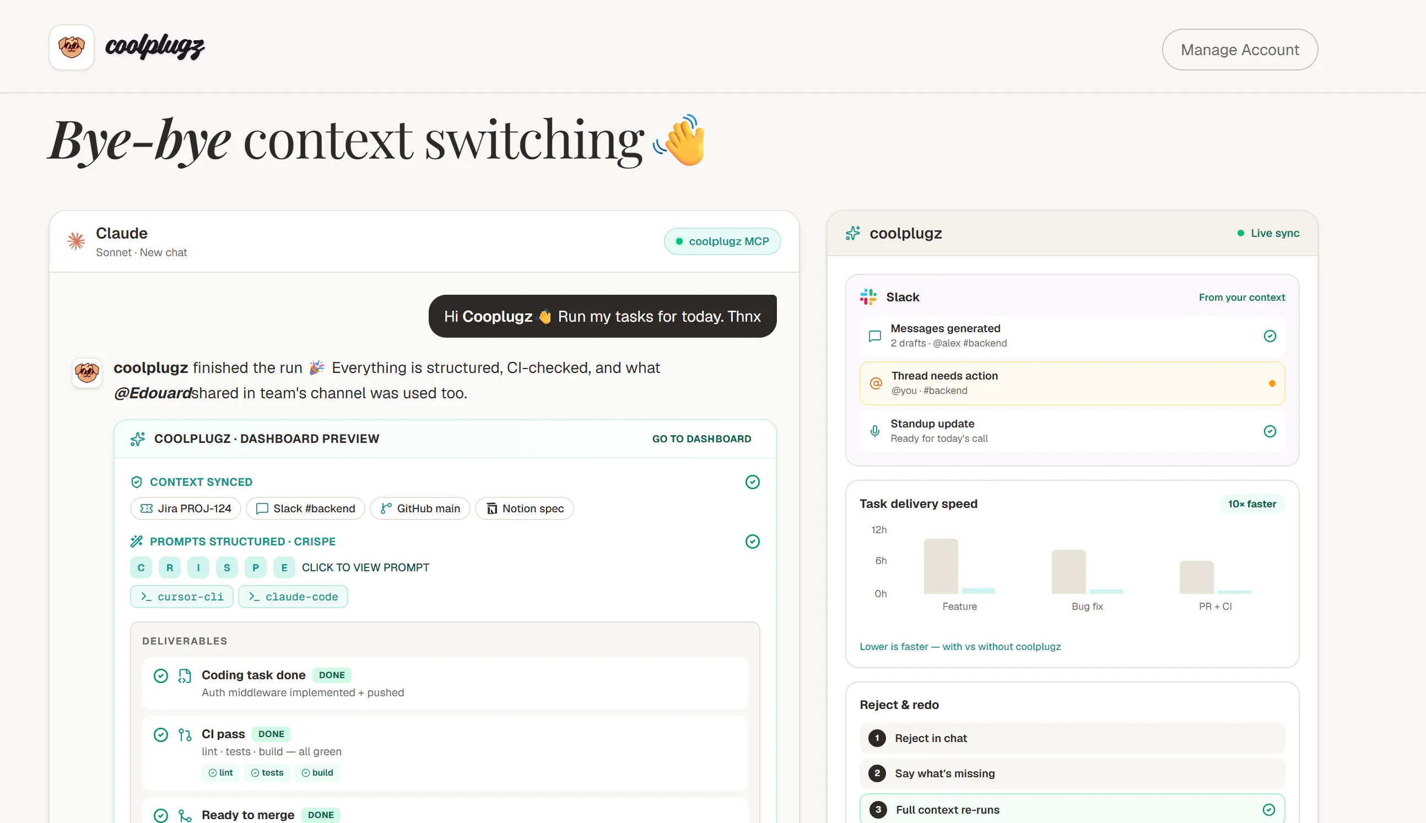Select the R prompt letter tile
The width and height of the screenshot is (1426, 823).
tap(170, 567)
